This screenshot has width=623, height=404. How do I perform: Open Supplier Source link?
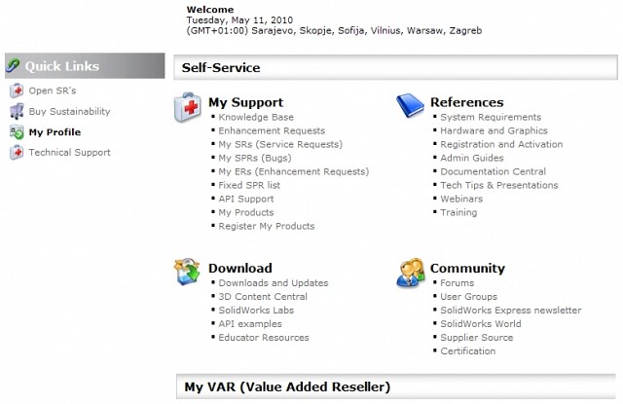point(476,337)
